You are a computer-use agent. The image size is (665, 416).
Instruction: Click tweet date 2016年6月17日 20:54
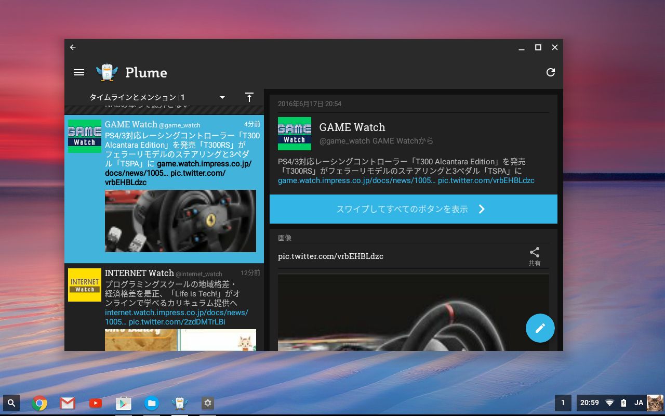[x=310, y=104]
